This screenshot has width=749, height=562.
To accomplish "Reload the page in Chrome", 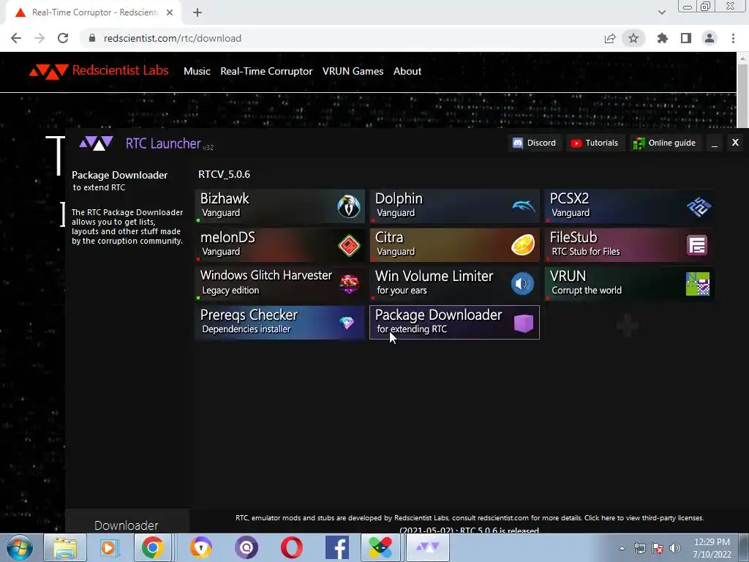I will [63, 38].
